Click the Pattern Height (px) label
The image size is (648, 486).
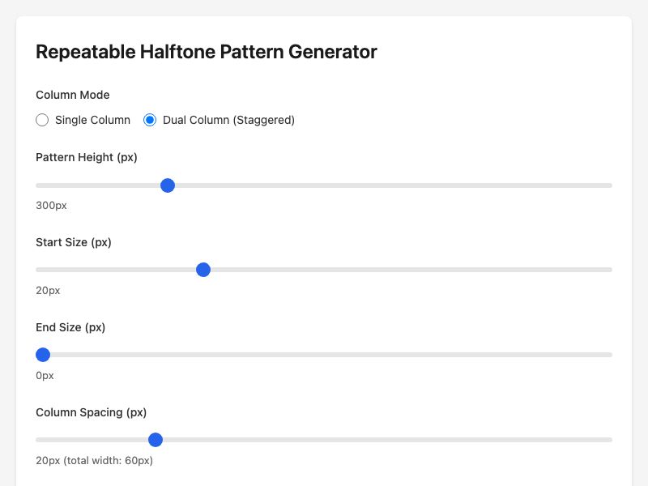(86, 157)
